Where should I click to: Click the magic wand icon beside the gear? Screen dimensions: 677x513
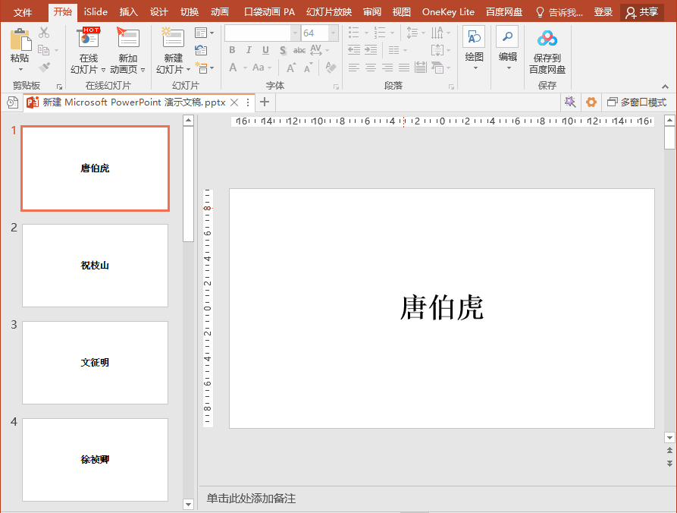click(x=569, y=102)
